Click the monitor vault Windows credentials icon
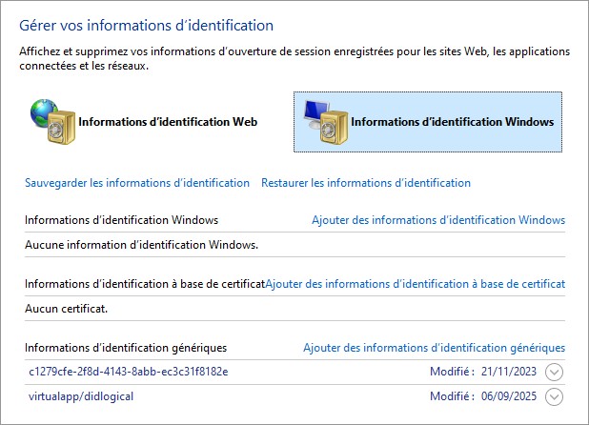 pos(326,122)
